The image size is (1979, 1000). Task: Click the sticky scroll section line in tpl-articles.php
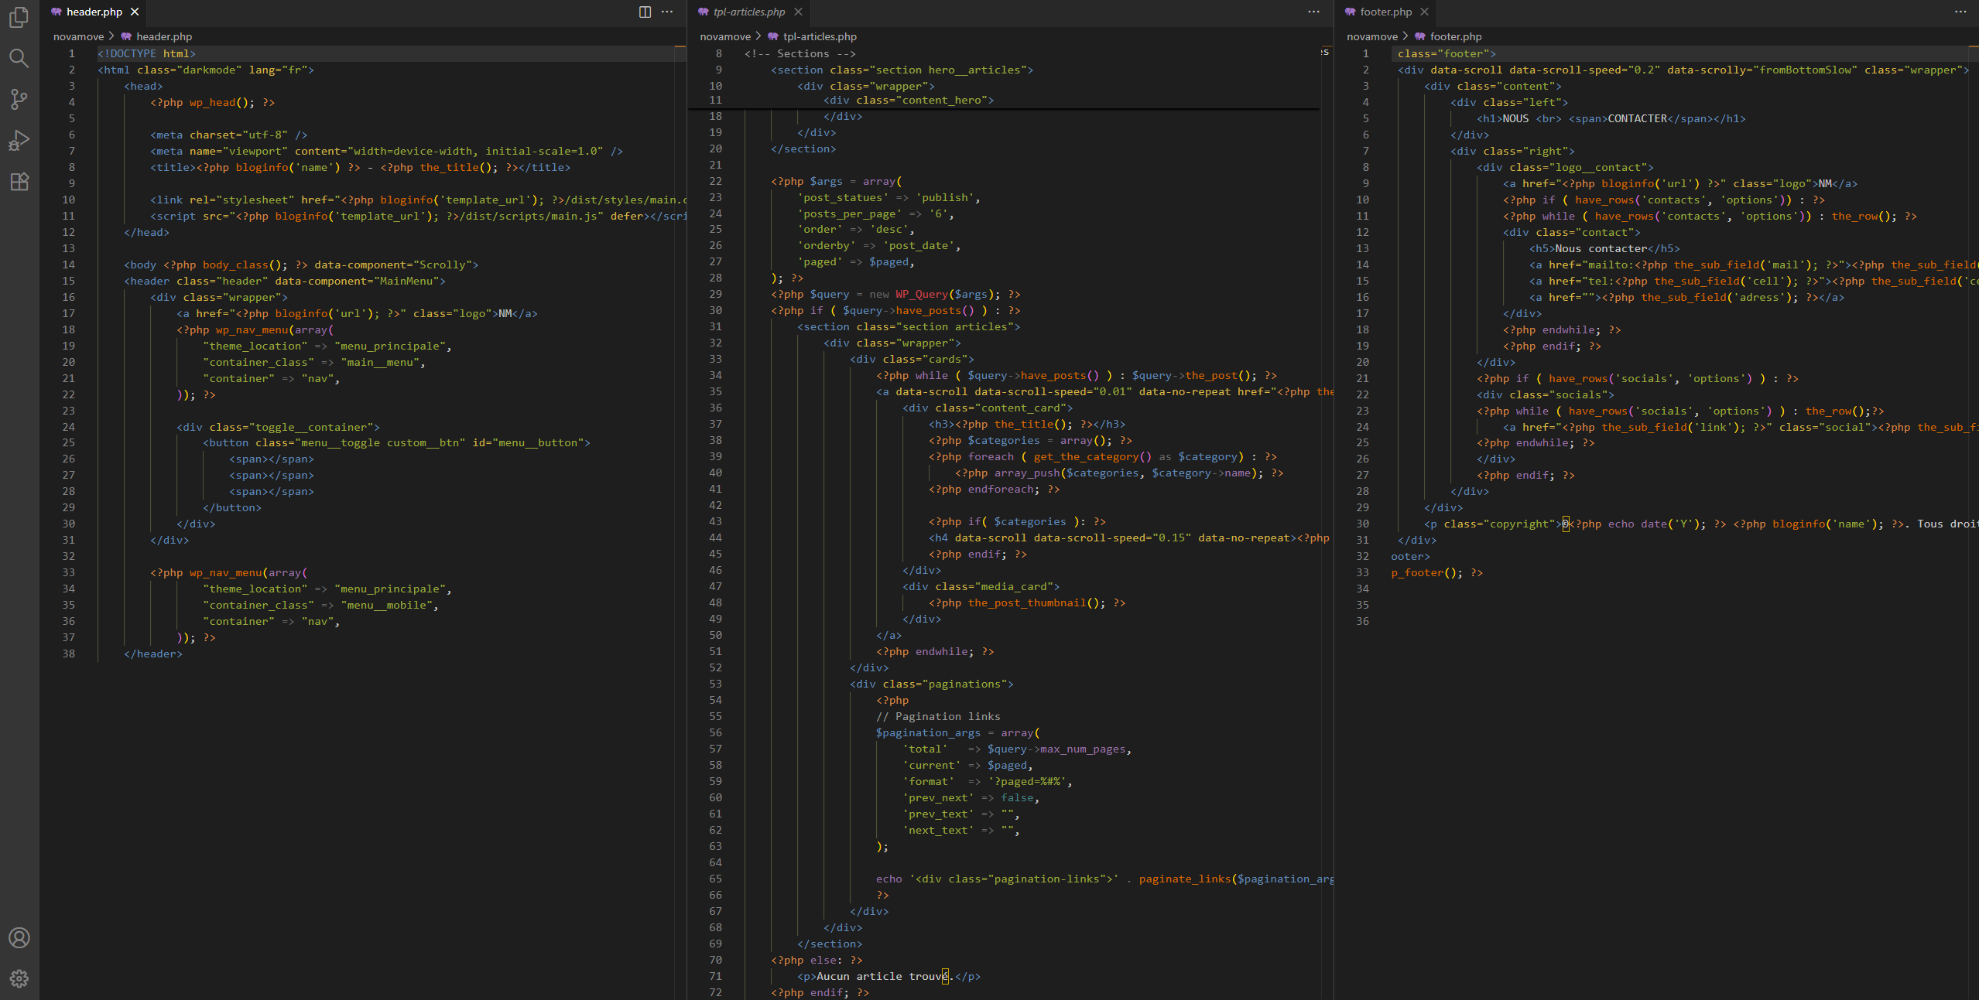(x=900, y=70)
